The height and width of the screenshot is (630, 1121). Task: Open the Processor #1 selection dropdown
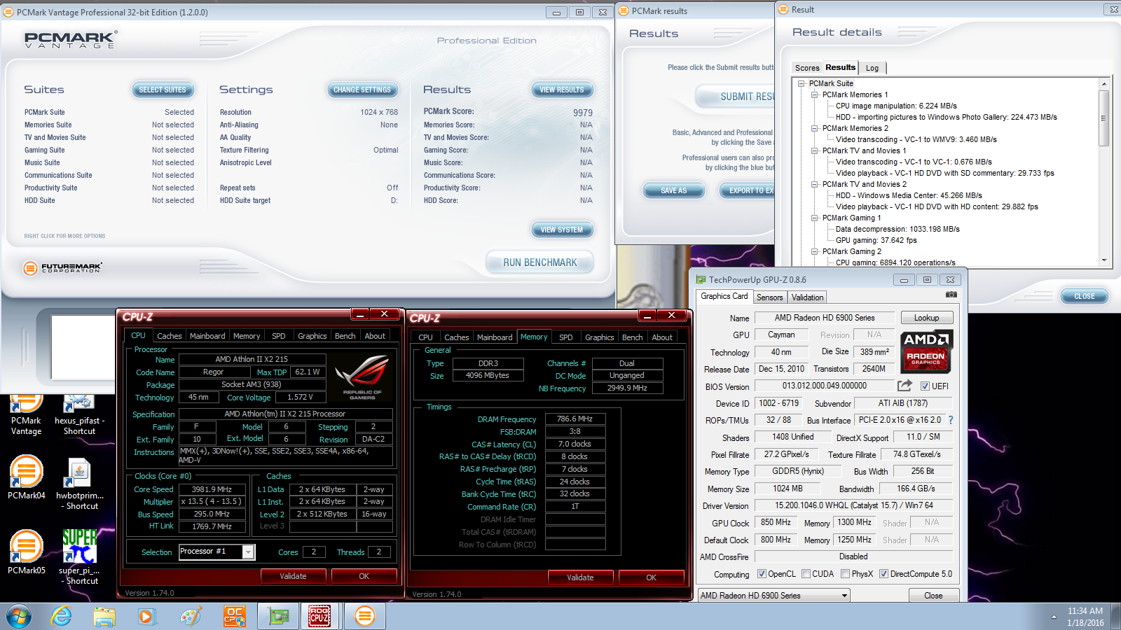coord(247,552)
